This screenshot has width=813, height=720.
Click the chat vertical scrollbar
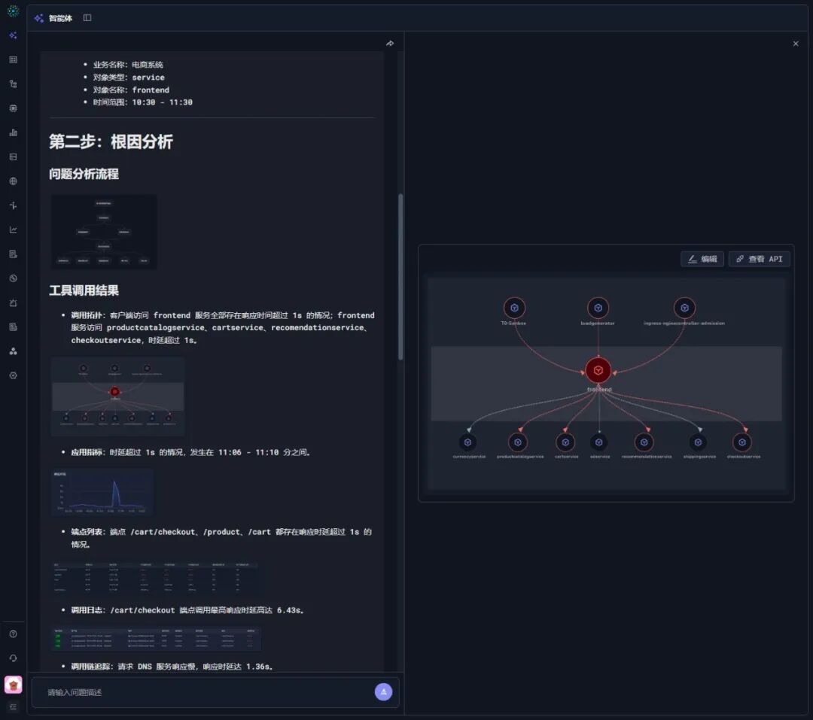(400, 276)
